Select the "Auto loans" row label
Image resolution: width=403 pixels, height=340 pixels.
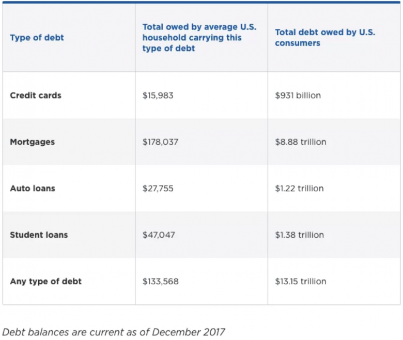coord(32,189)
